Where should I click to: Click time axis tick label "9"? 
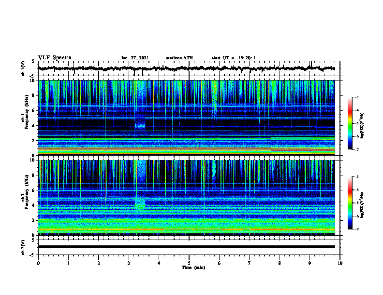309,263
